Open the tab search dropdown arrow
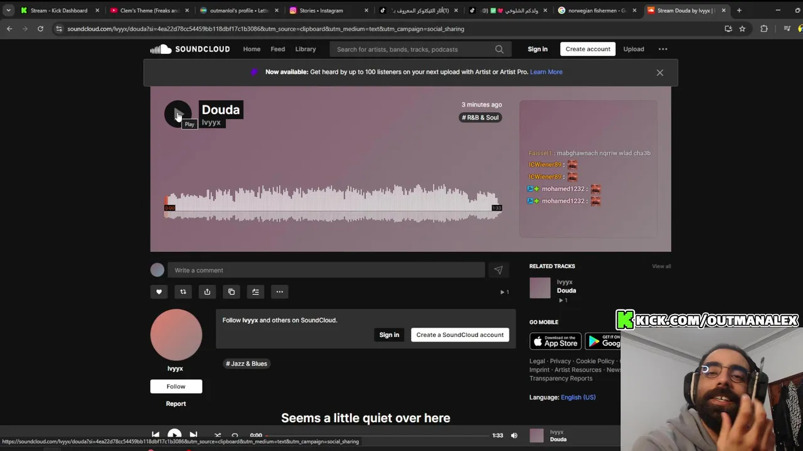The image size is (803, 451). click(8, 11)
